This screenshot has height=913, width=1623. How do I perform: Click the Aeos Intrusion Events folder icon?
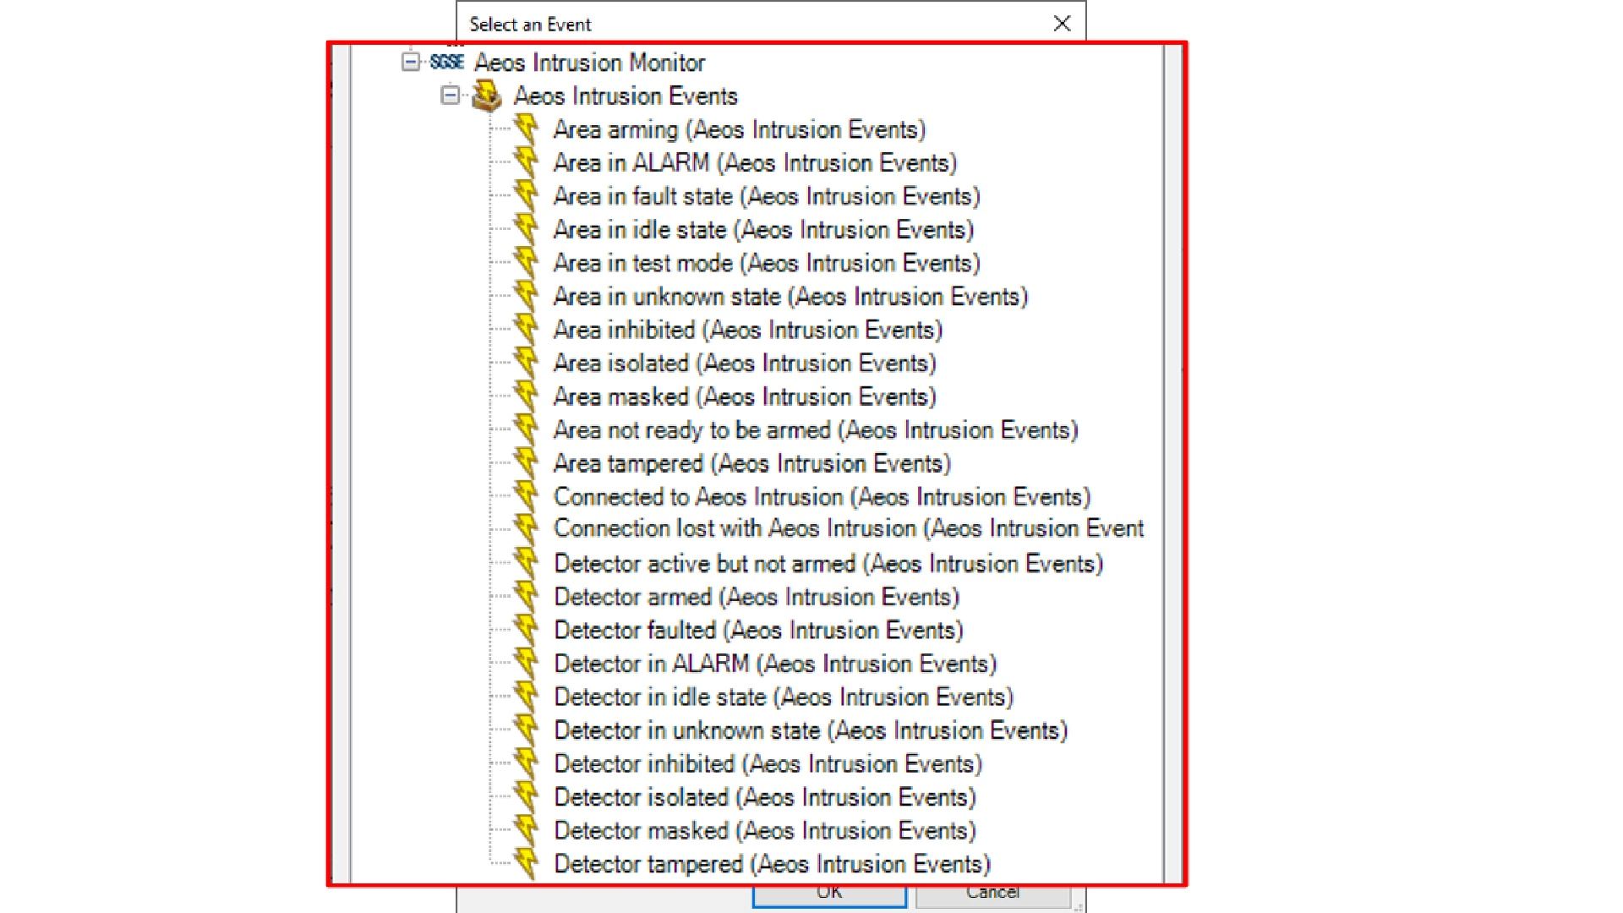click(x=487, y=96)
